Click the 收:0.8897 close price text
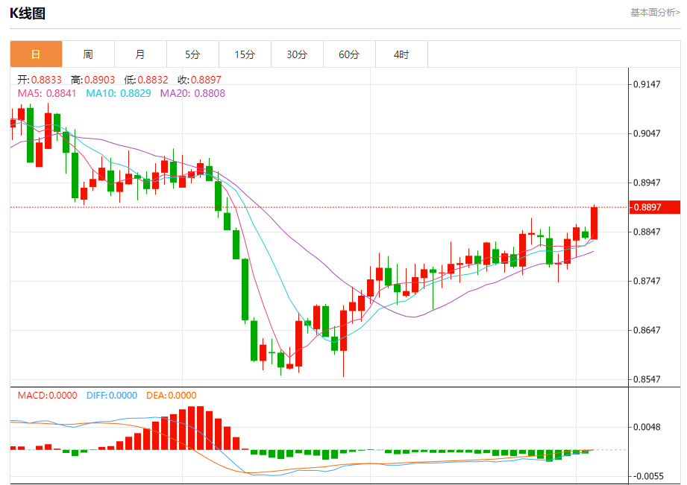 pos(199,80)
